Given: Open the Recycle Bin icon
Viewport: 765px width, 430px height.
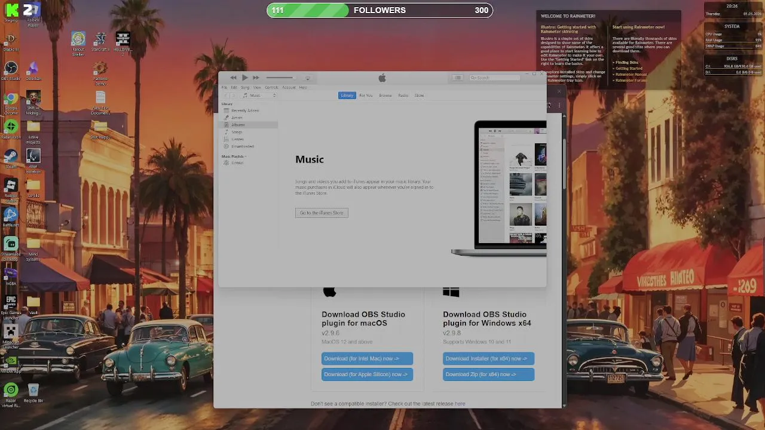Looking at the screenshot, I should [x=33, y=393].
